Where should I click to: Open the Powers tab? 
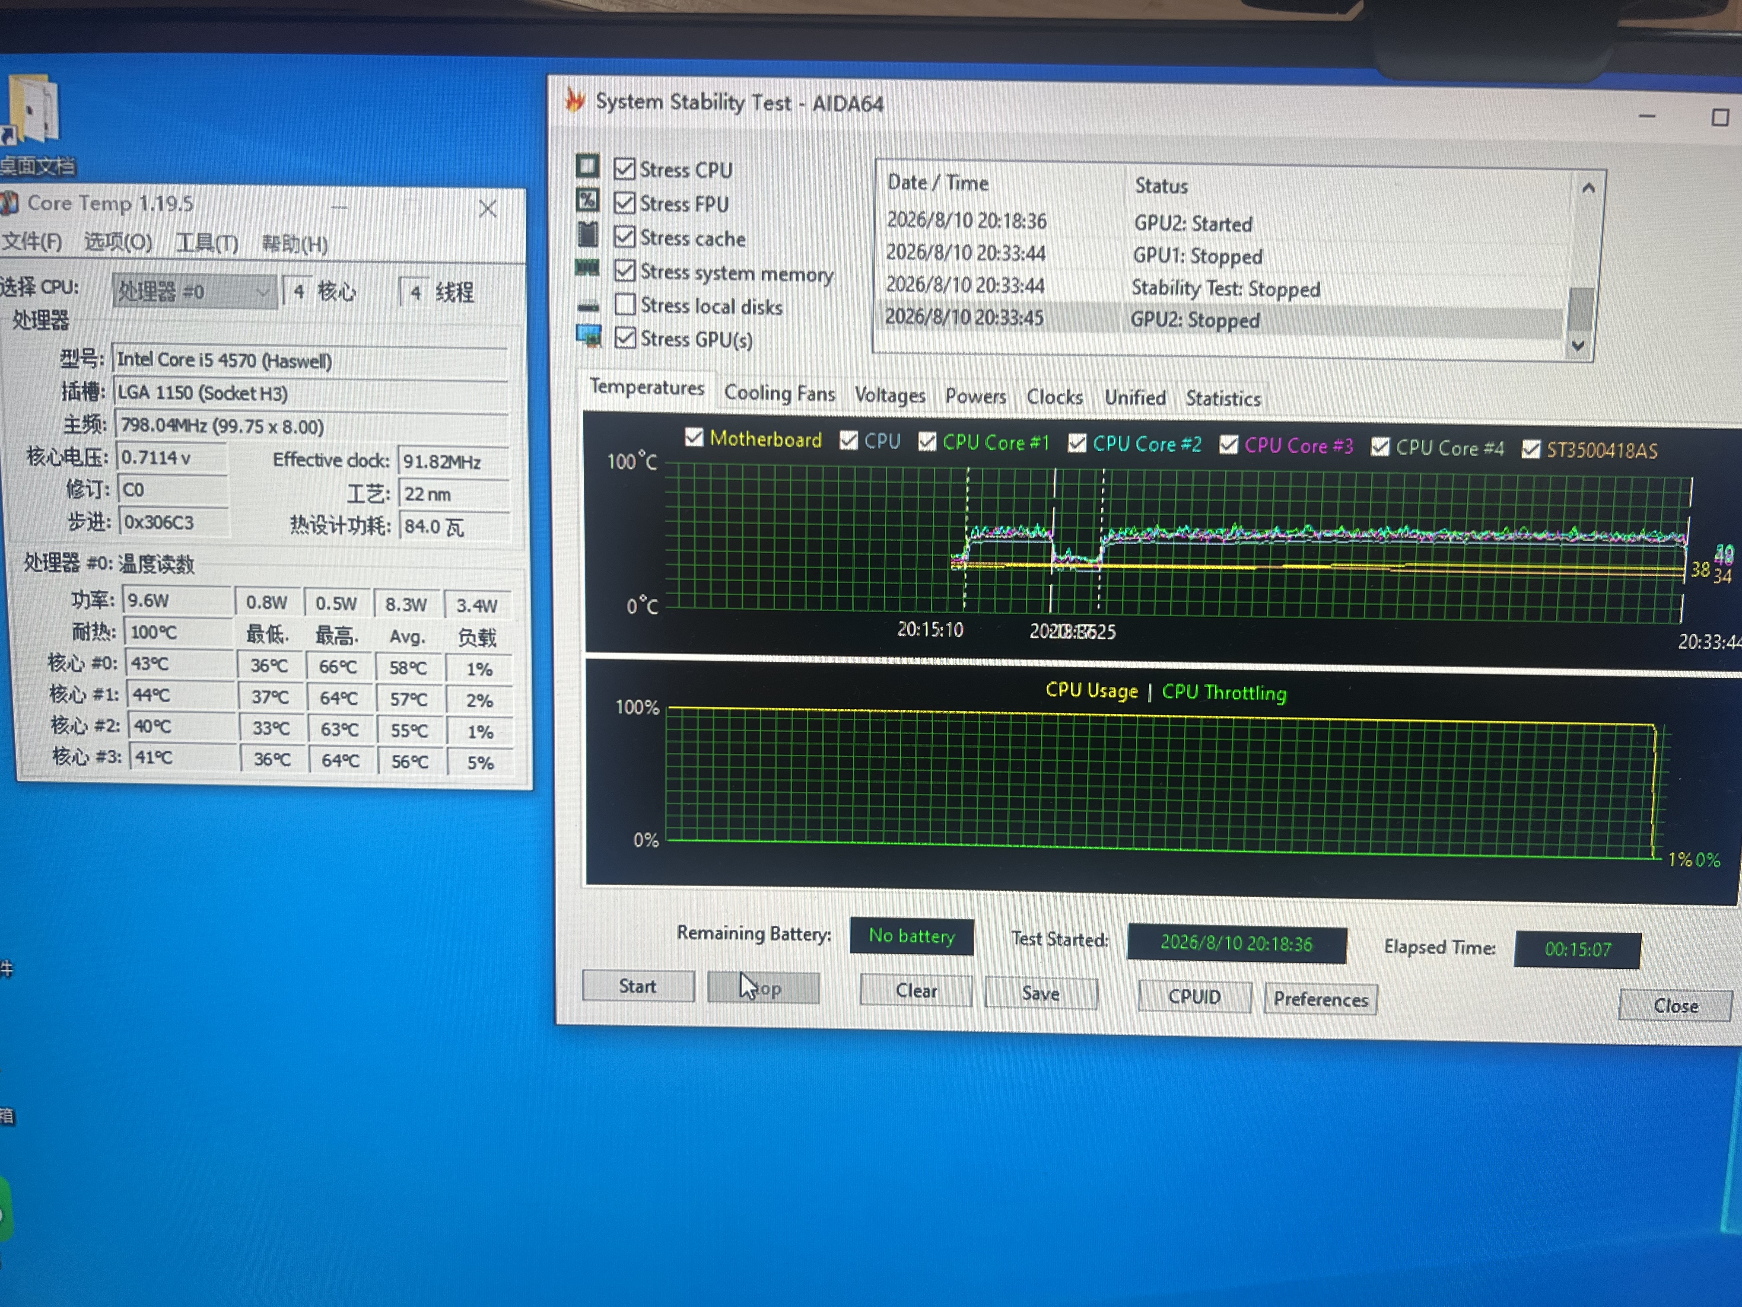click(x=976, y=396)
